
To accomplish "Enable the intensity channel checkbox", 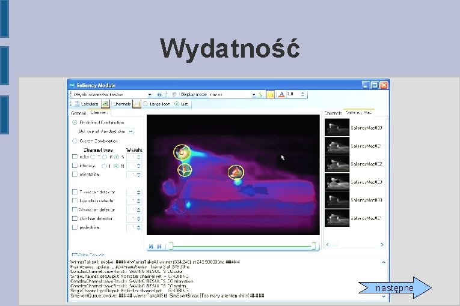I will (x=75, y=166).
